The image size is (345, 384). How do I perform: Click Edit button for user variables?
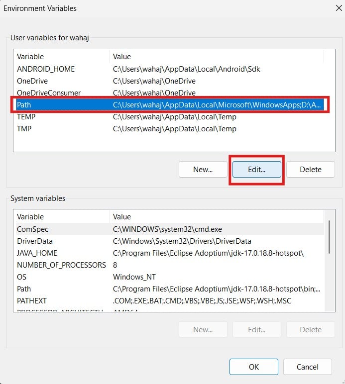pyautogui.click(x=256, y=170)
